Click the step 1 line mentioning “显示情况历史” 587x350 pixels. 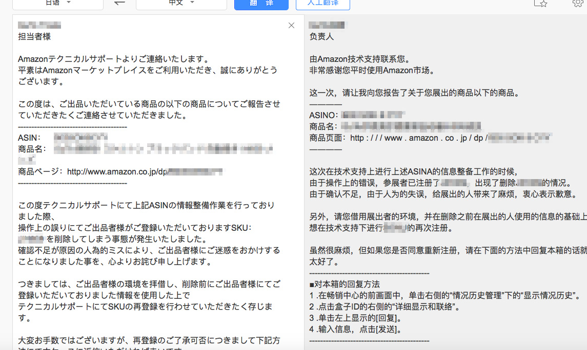tap(446, 295)
